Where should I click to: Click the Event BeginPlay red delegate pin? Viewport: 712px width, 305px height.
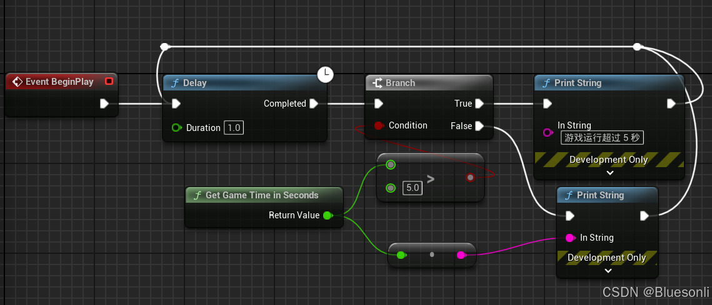pos(109,82)
